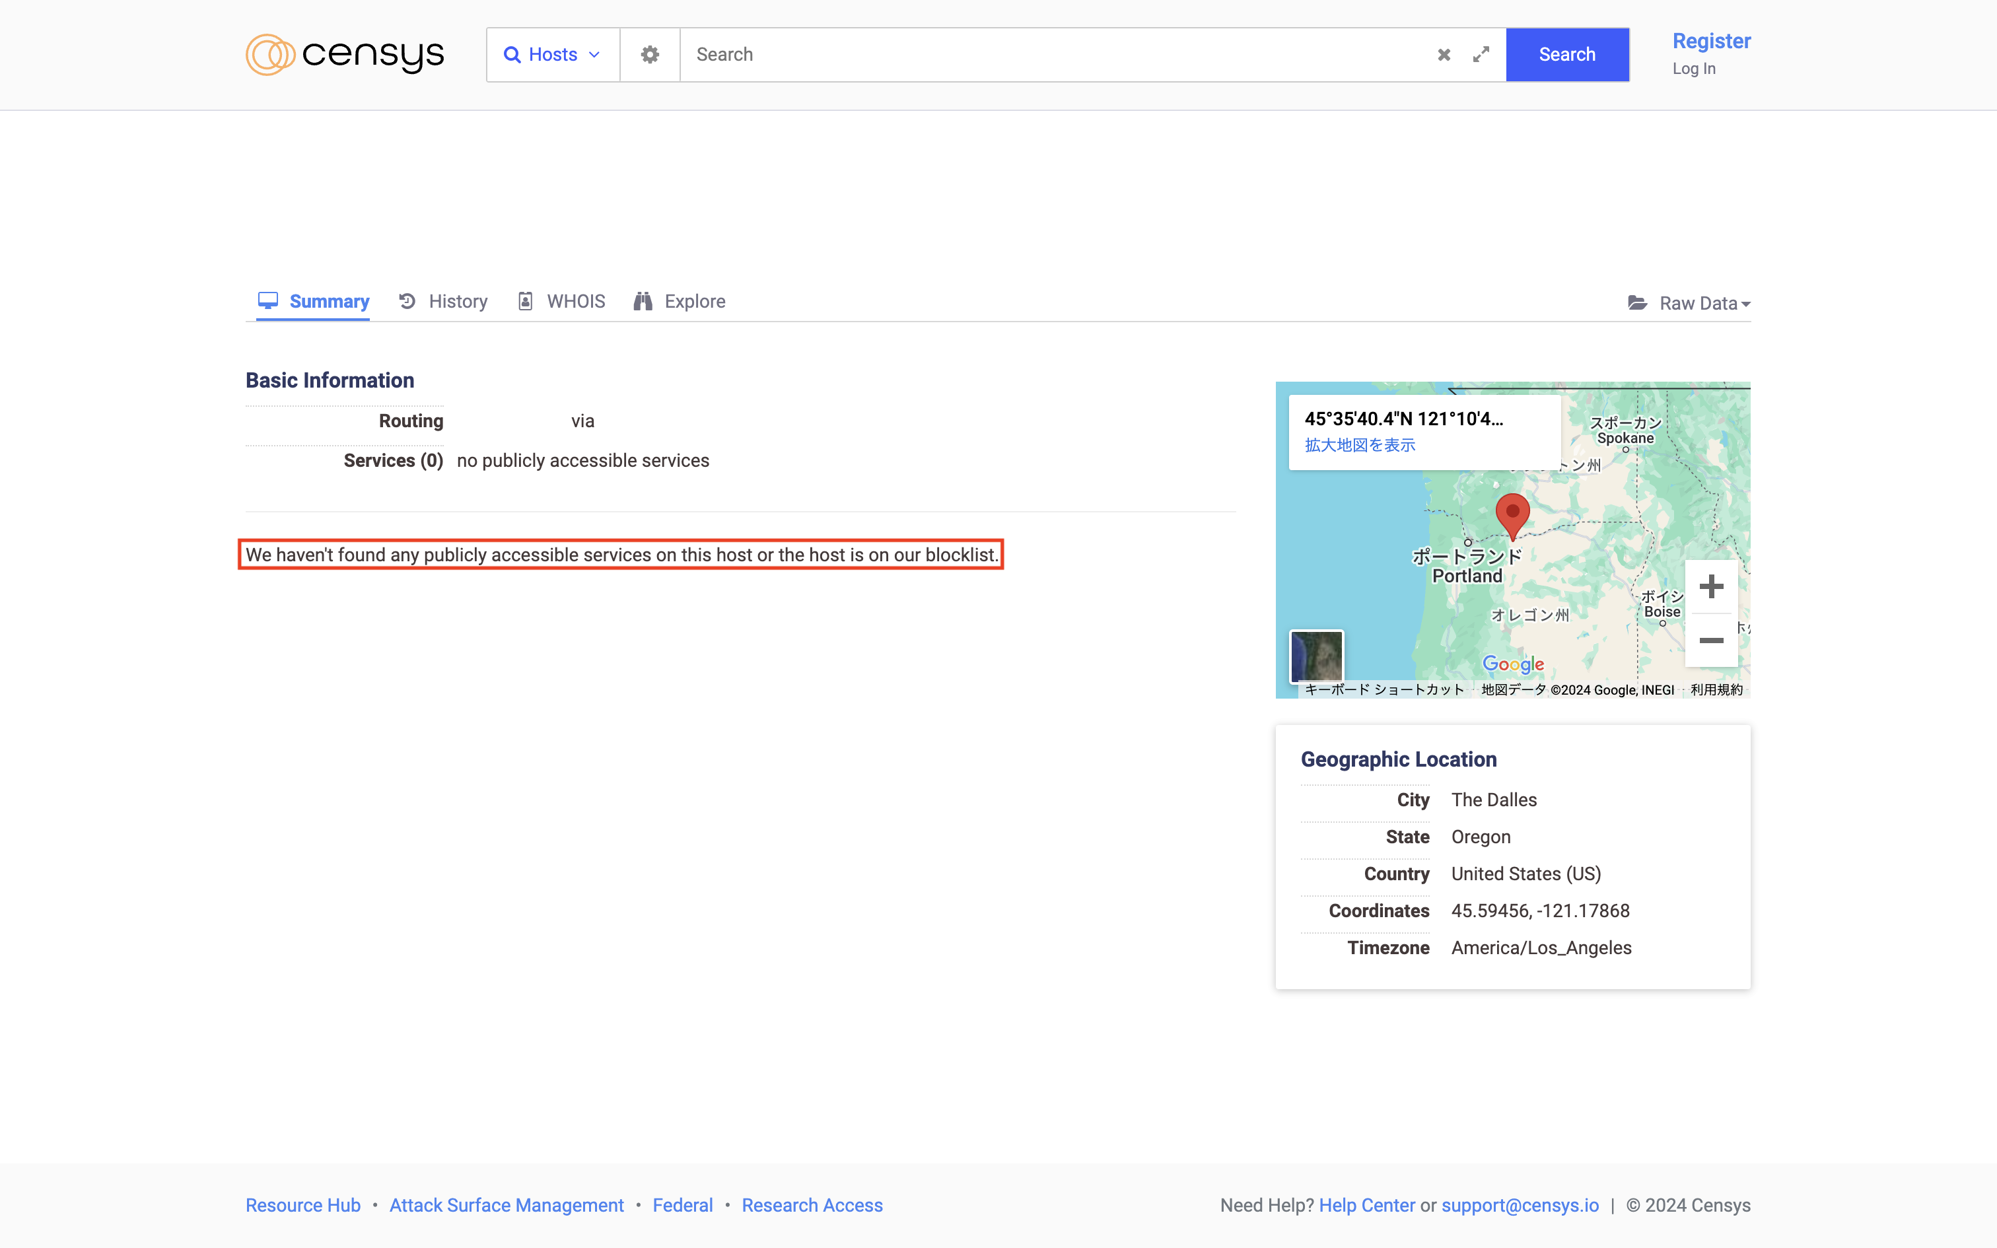This screenshot has width=1997, height=1248.
Task: Open the larger map view link
Action: 1359,445
